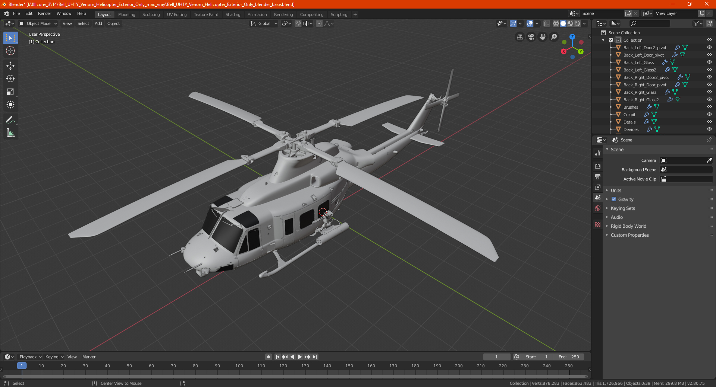Switch to orthographic grid view icon
Viewport: 716px width, 387px height.
coord(519,37)
